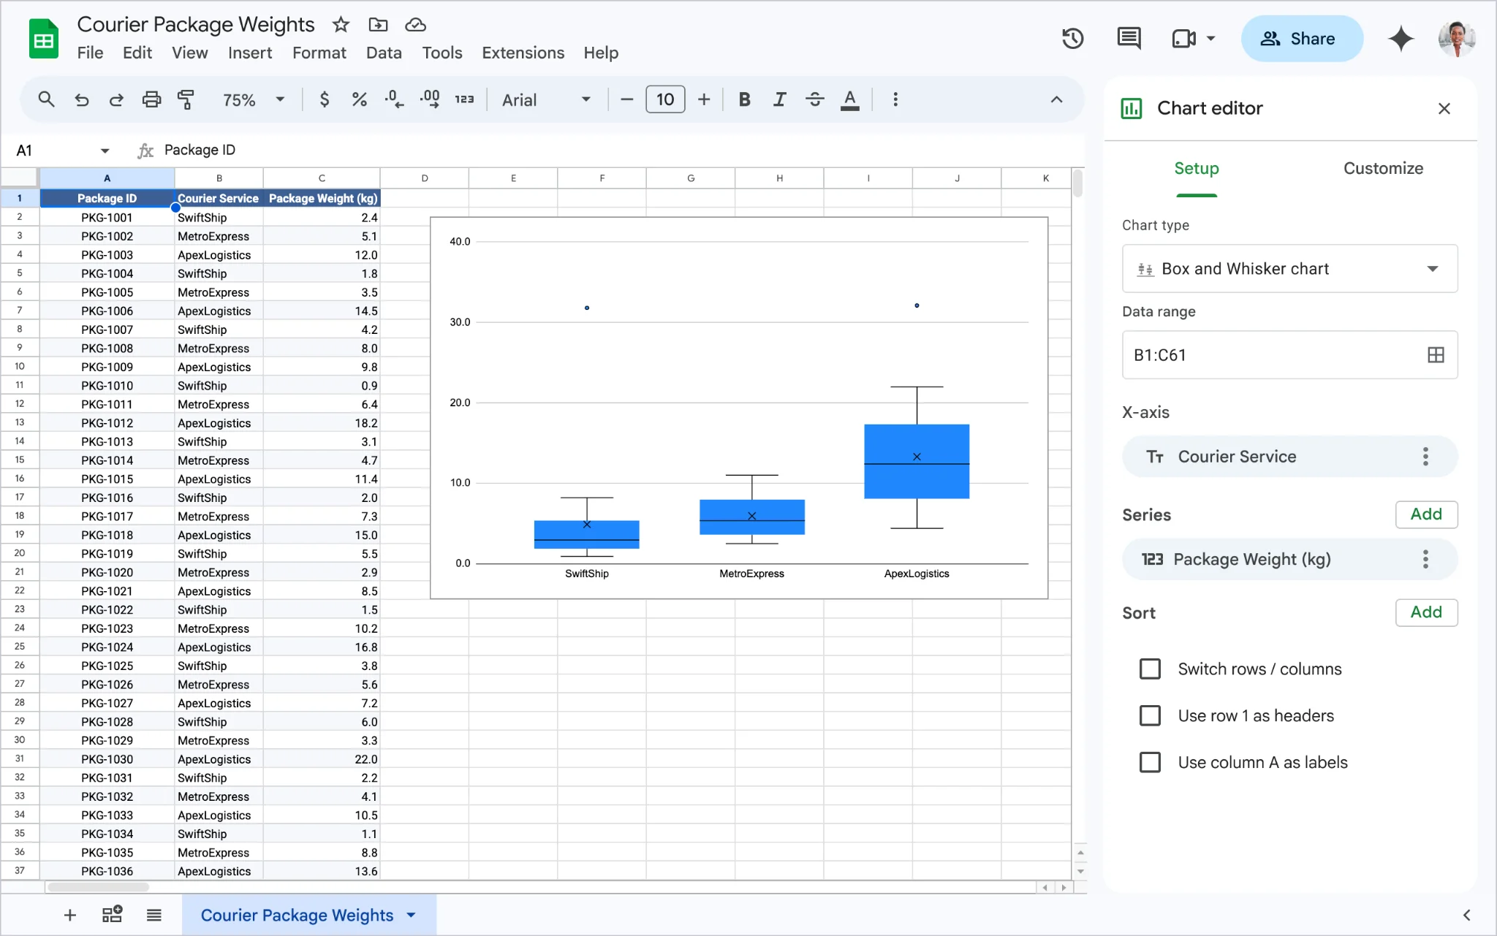The image size is (1497, 936).
Task: Open the Arial font dropdown
Action: coord(546,99)
